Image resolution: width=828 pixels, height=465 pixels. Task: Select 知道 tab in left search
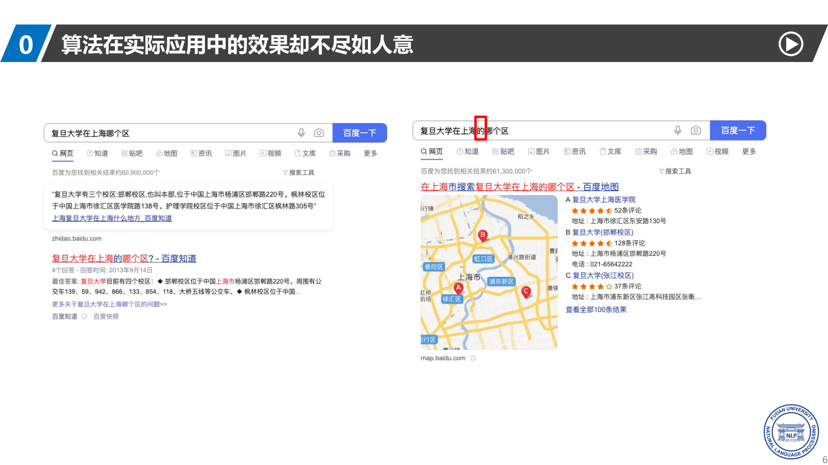97,153
